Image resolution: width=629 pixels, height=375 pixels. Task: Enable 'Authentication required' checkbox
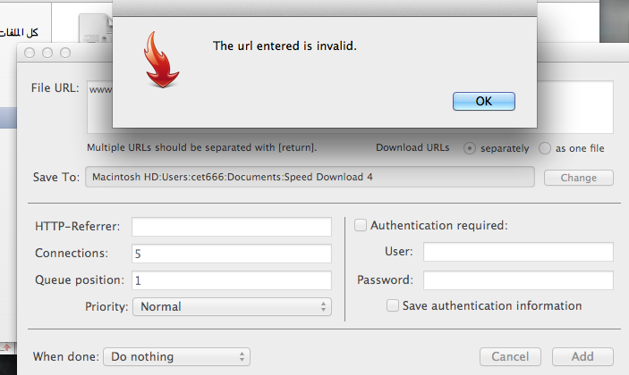coord(361,225)
